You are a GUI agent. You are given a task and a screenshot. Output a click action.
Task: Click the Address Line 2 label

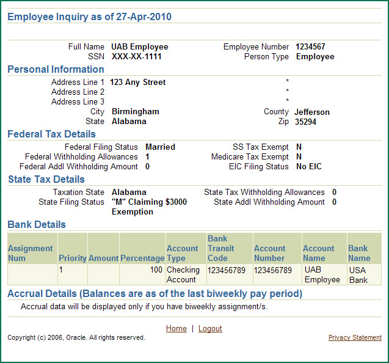pyautogui.click(x=78, y=92)
